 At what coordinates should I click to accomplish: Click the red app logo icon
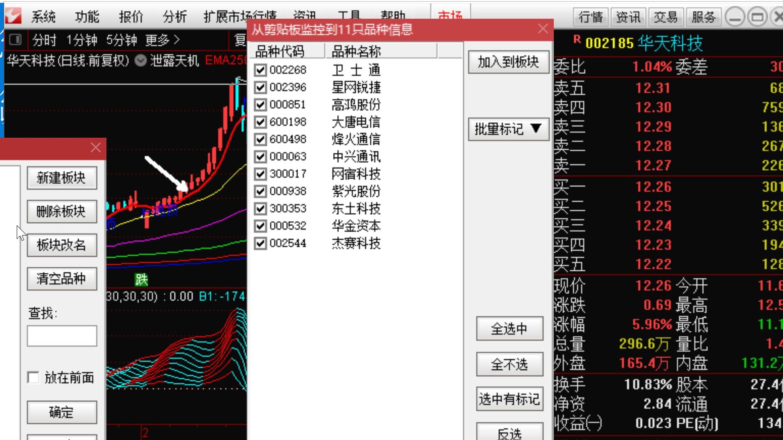tap(12, 15)
